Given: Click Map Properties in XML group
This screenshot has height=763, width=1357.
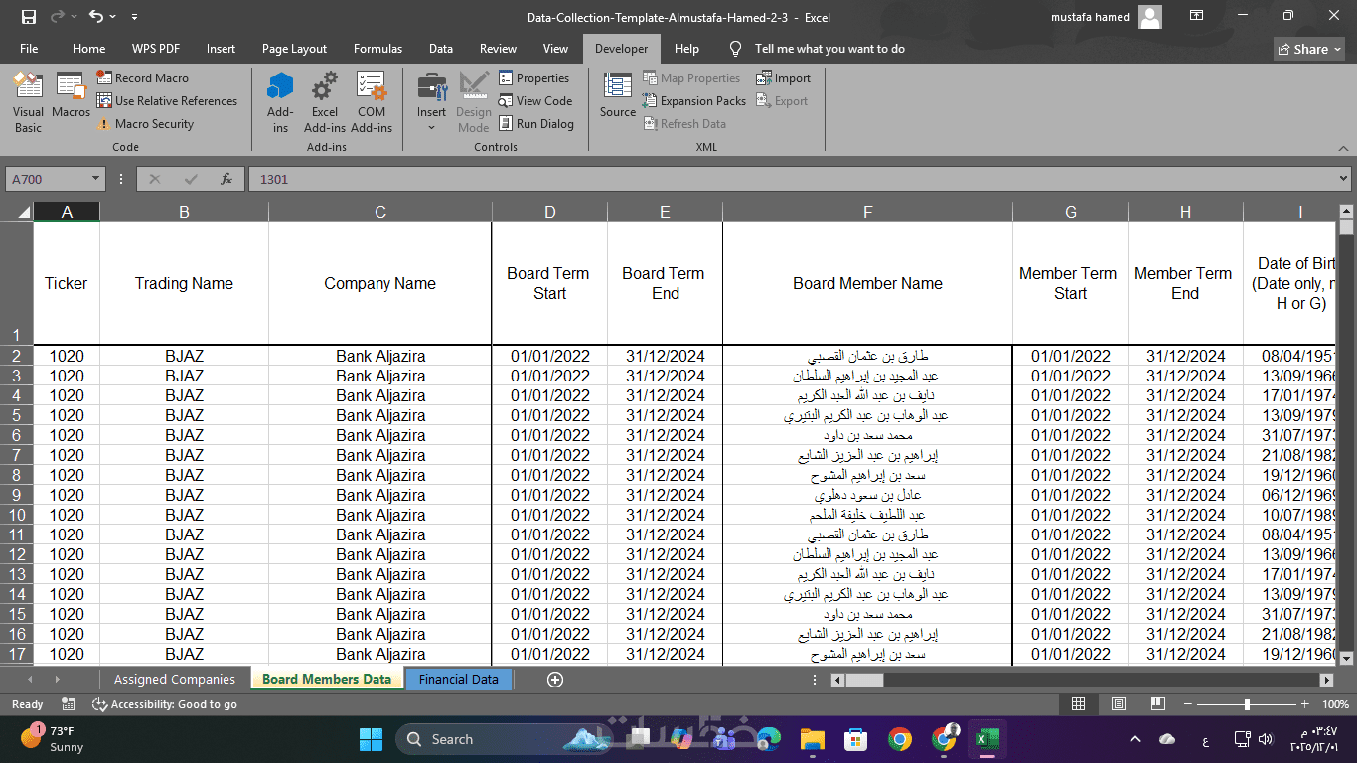Looking at the screenshot, I should tap(691, 78).
